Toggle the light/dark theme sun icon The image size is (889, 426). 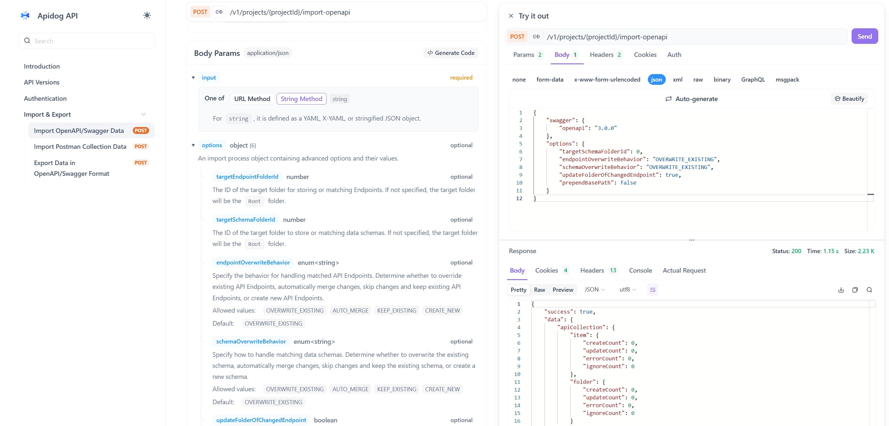click(x=147, y=16)
